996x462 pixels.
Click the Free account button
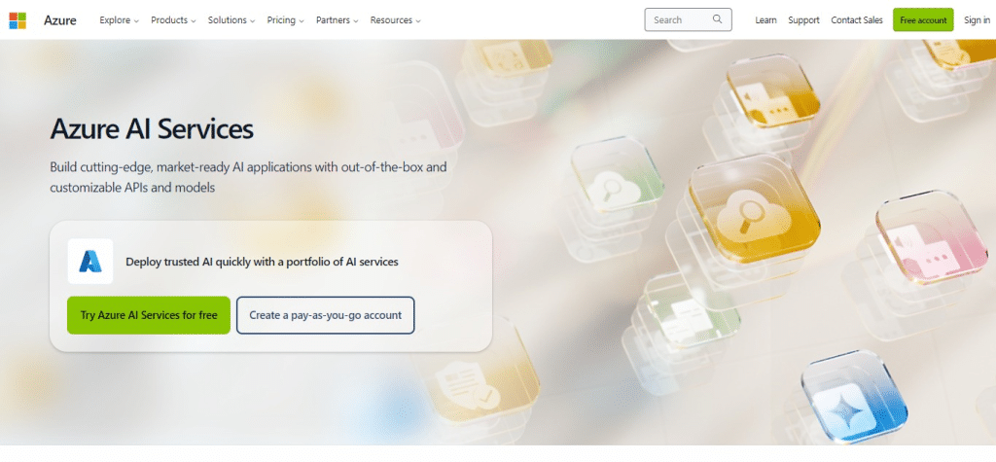(x=923, y=19)
